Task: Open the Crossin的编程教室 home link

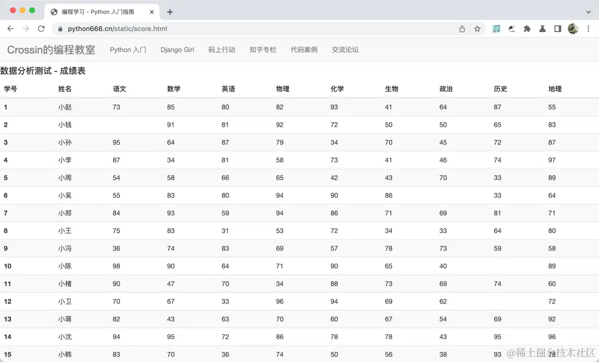Action: tap(51, 49)
